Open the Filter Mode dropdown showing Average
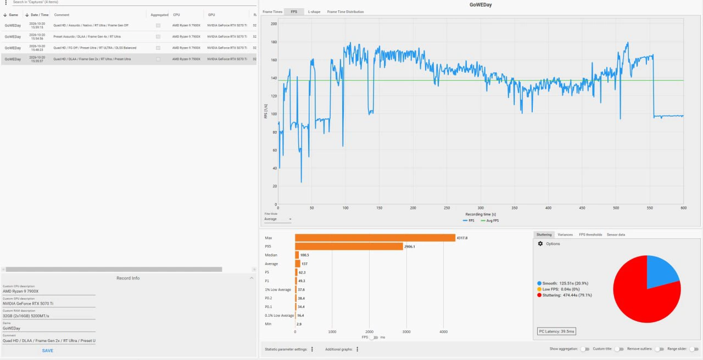 (x=278, y=219)
